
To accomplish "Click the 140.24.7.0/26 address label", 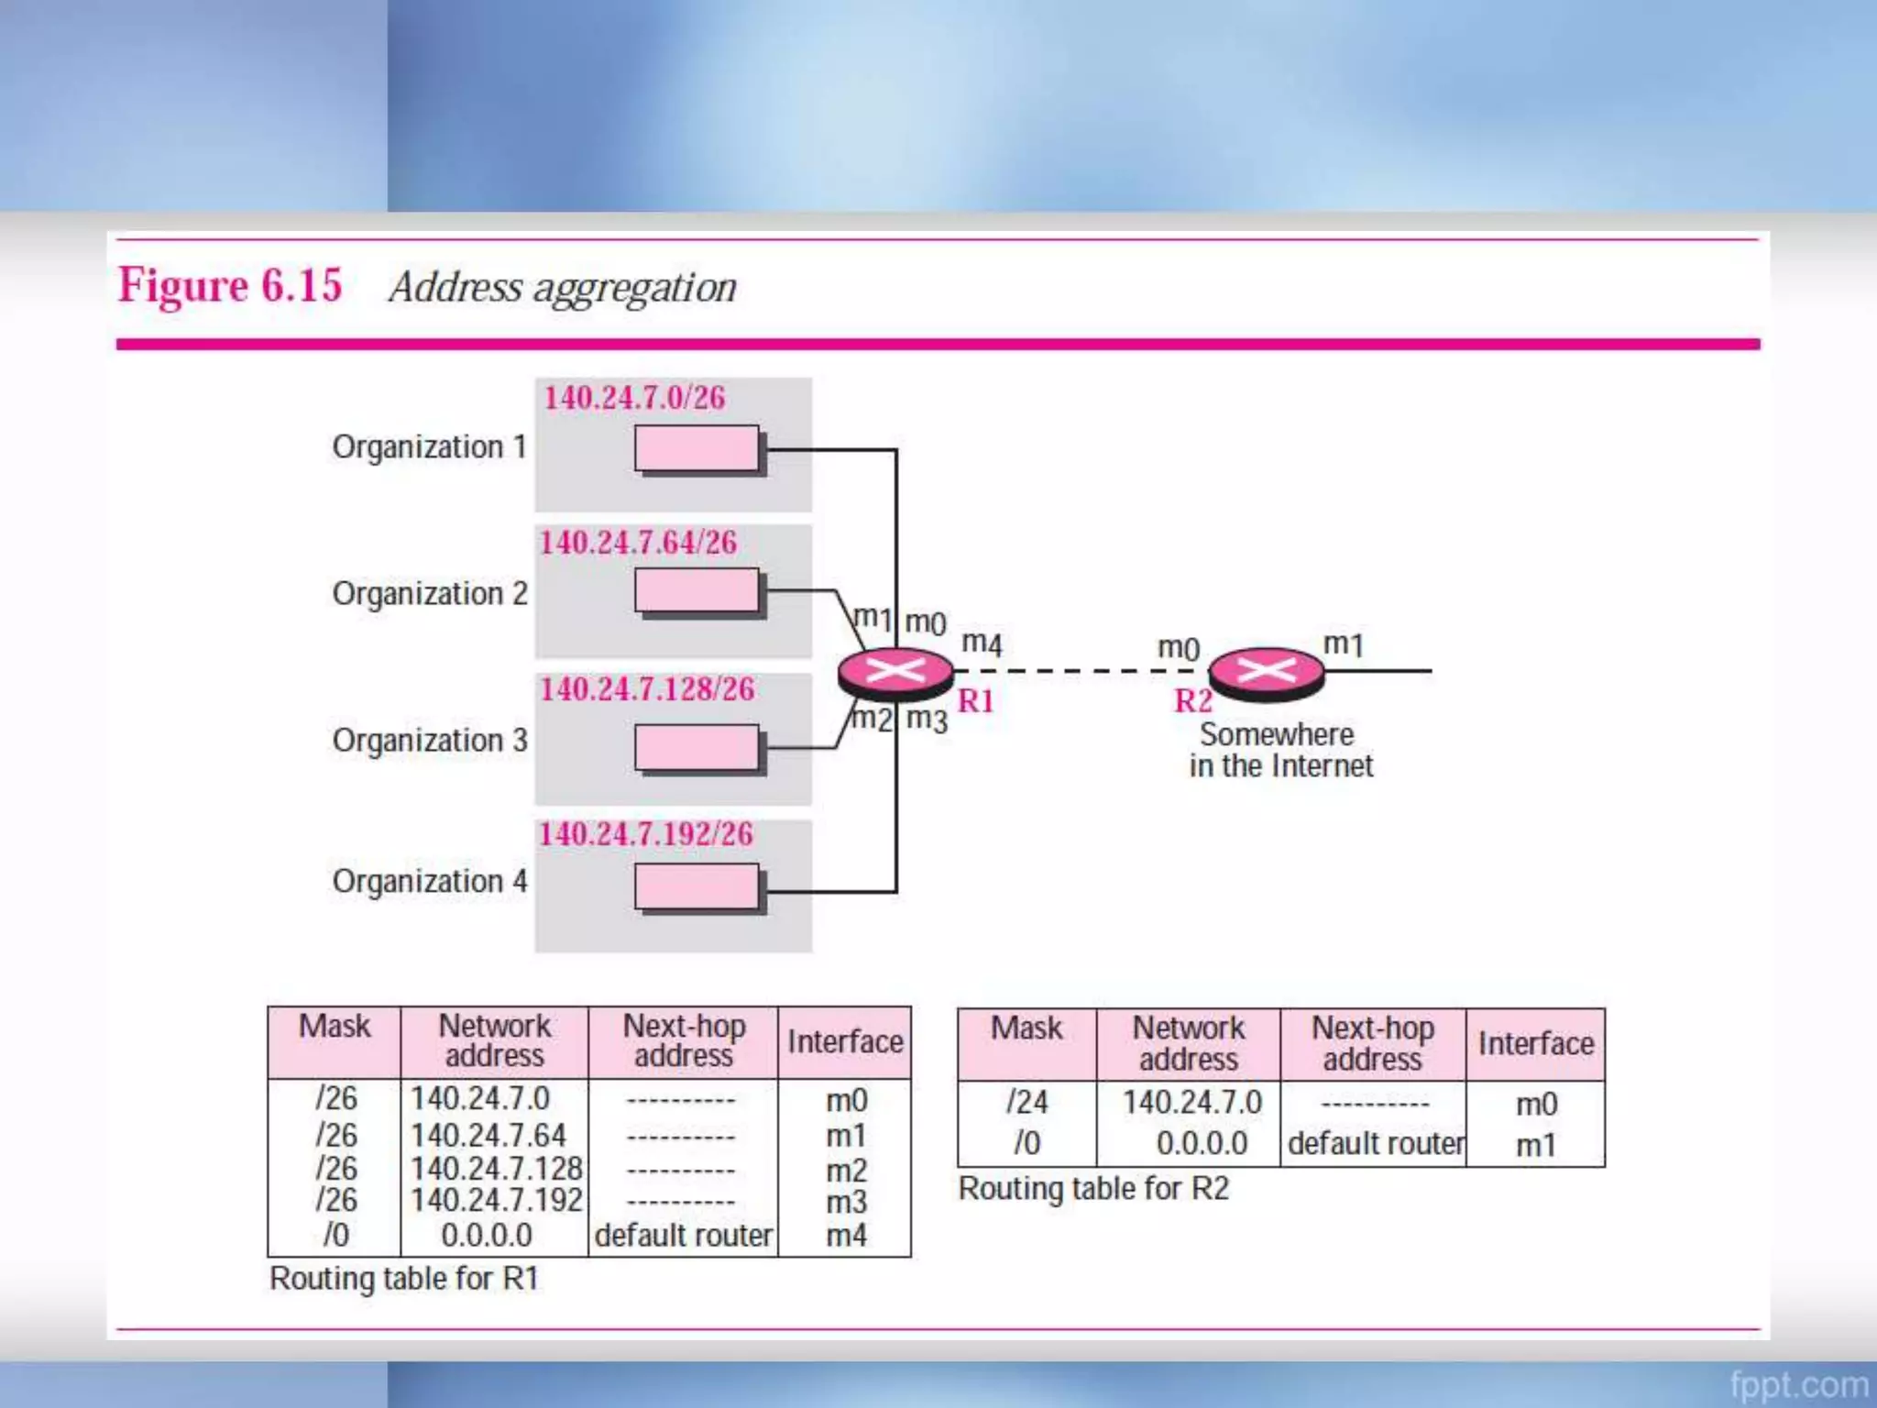I will pyautogui.click(x=634, y=398).
